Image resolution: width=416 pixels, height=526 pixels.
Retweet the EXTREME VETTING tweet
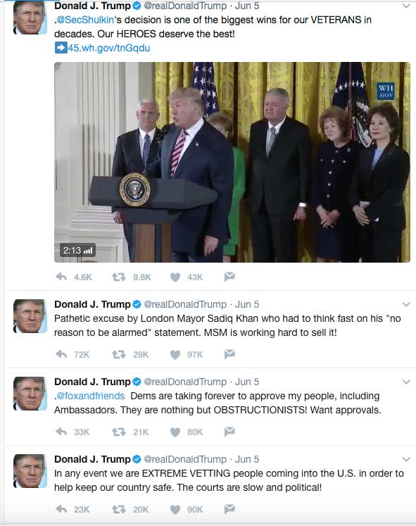[x=119, y=509]
